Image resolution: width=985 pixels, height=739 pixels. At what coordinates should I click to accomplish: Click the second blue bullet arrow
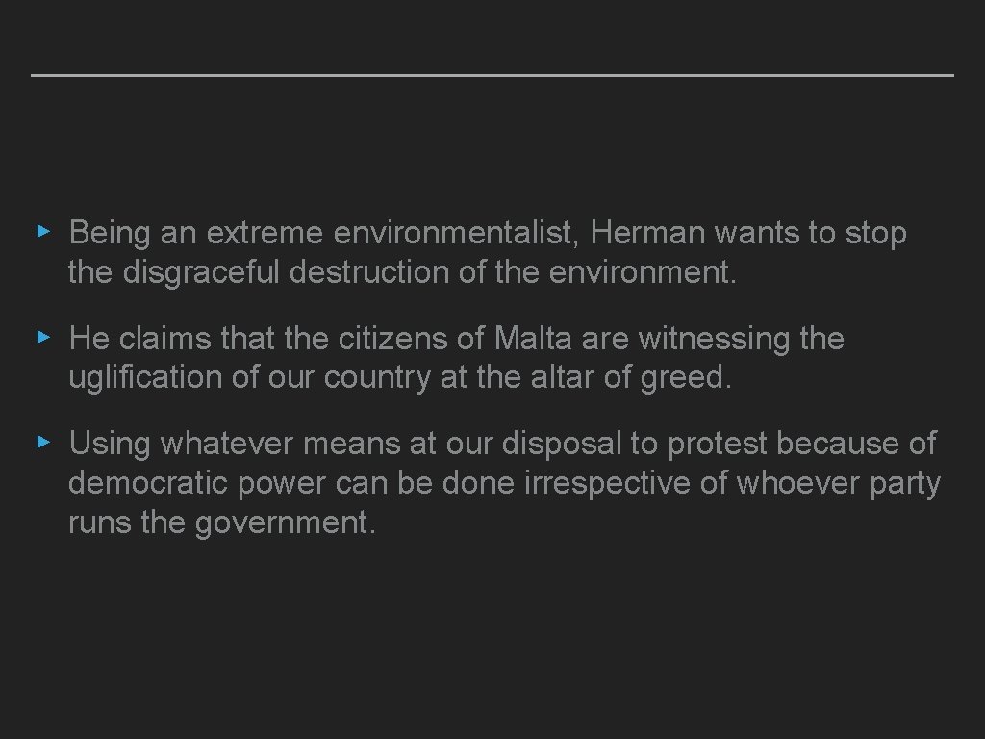[x=41, y=338]
